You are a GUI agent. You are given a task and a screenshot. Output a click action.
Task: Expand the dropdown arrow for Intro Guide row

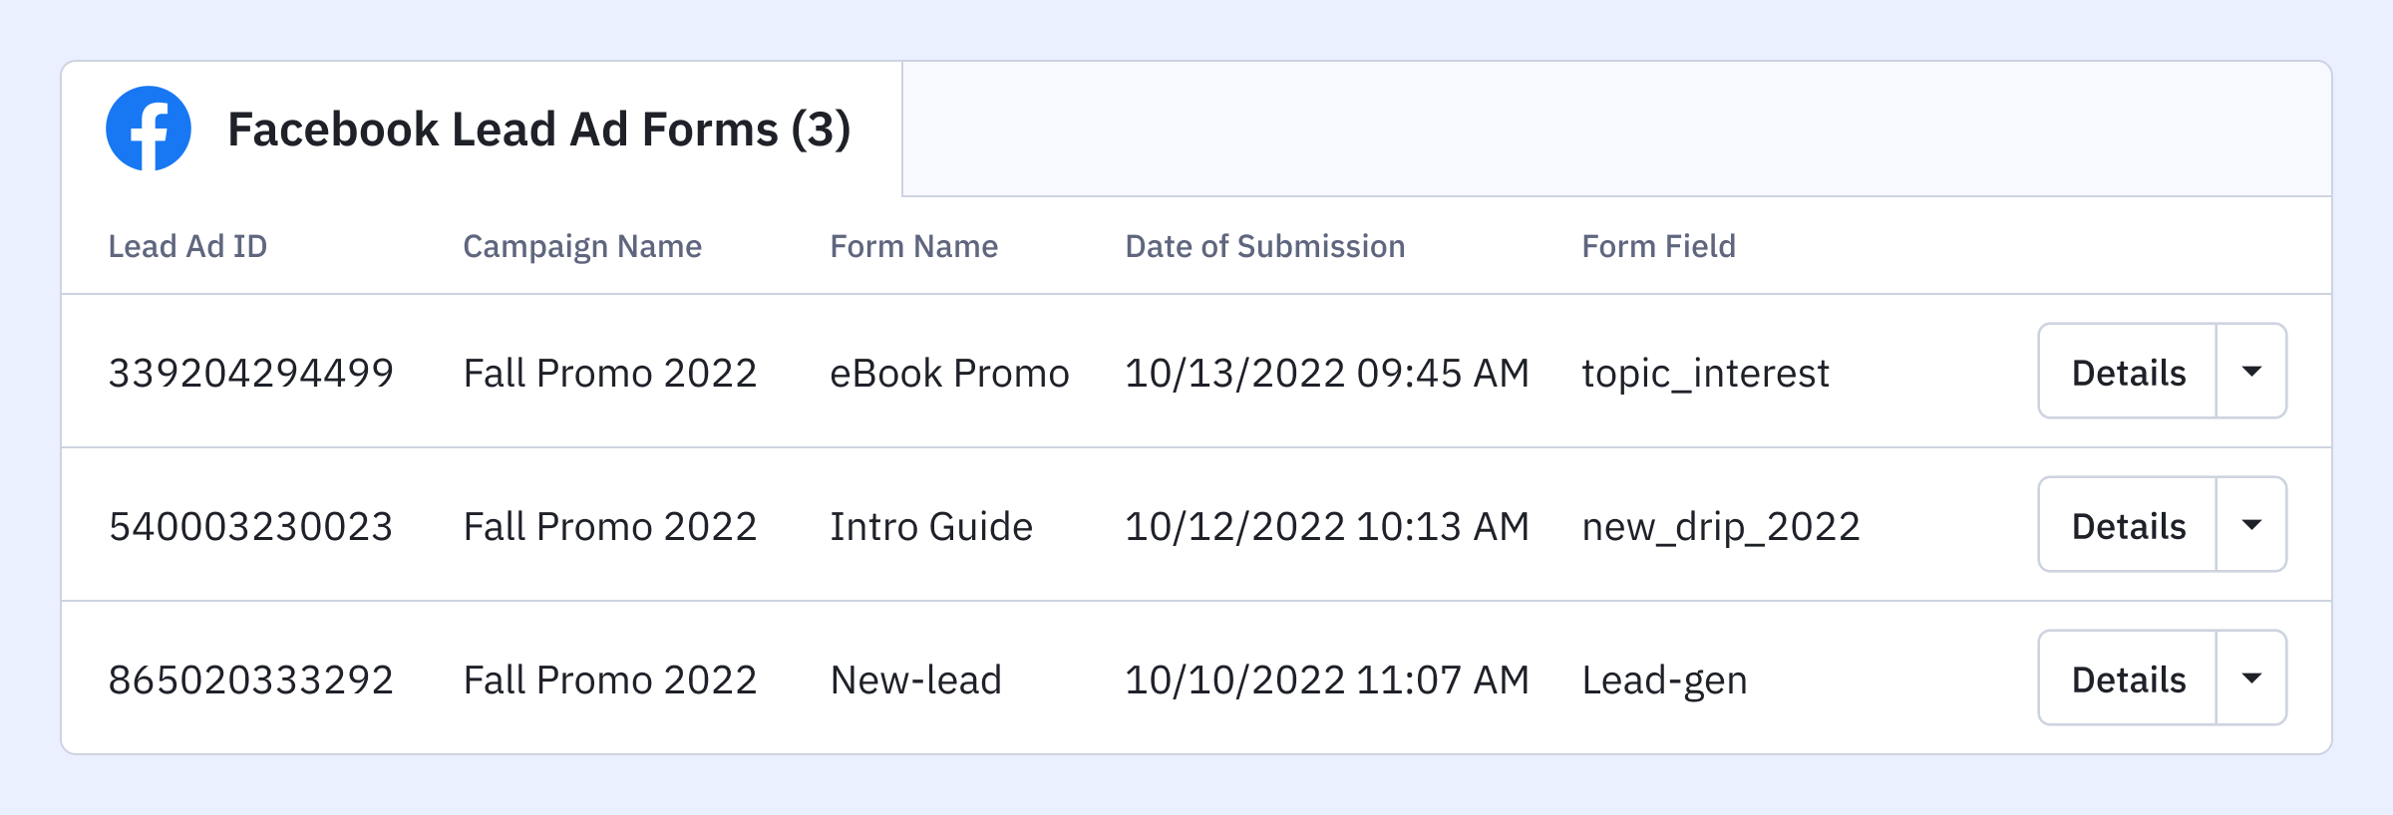[x=2251, y=525]
